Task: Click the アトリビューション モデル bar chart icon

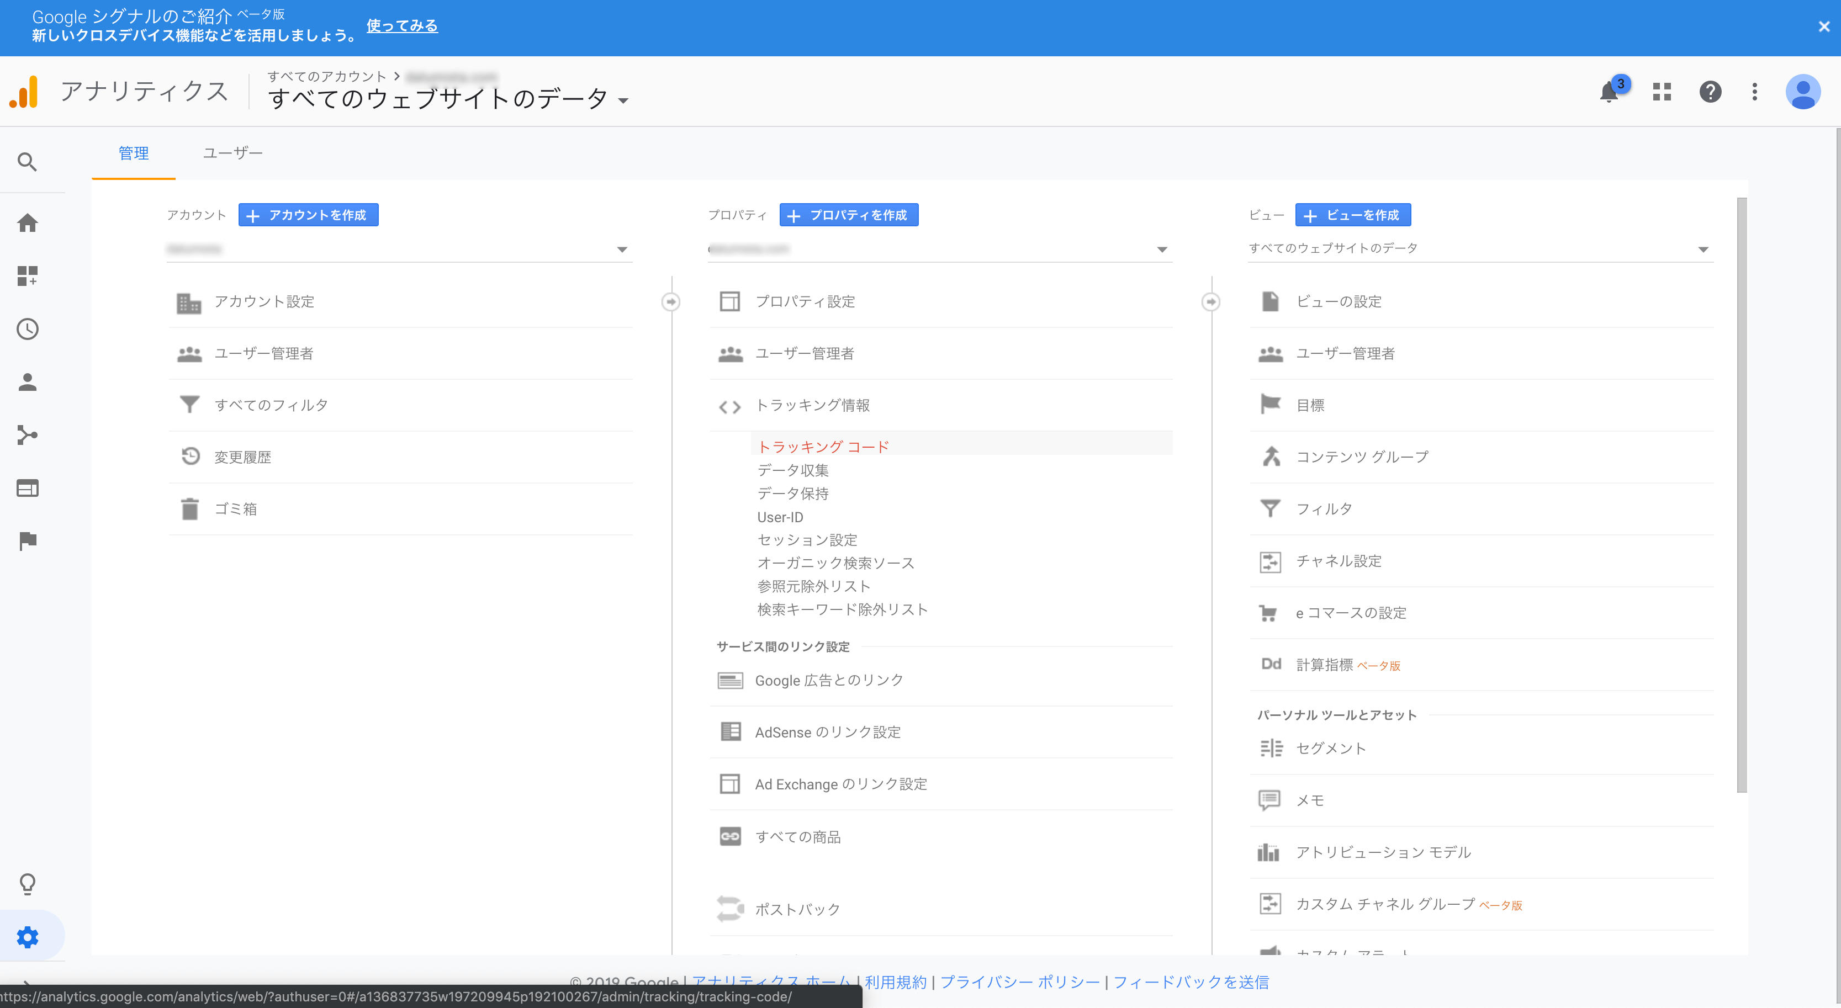Action: pos(1268,852)
